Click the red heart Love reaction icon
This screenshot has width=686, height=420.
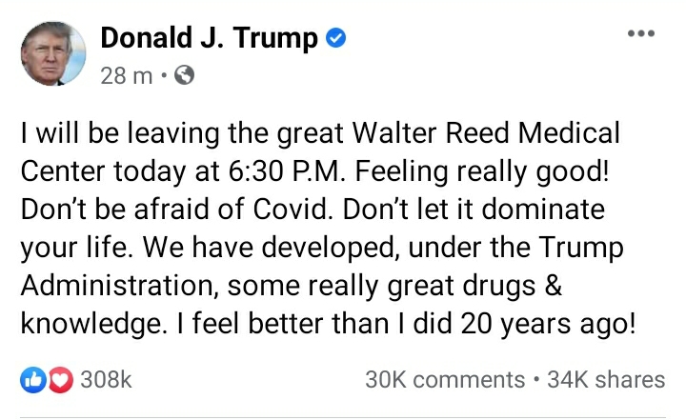pyautogui.click(x=59, y=379)
